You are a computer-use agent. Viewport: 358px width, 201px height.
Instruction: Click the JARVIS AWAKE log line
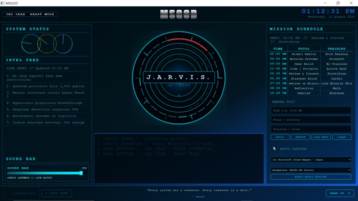143,139
